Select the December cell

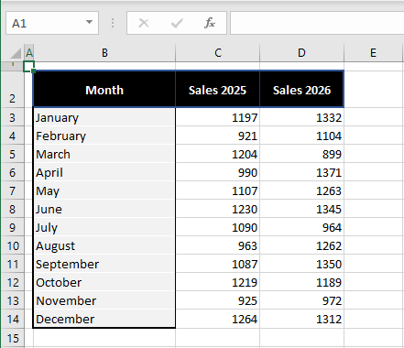coord(104,319)
